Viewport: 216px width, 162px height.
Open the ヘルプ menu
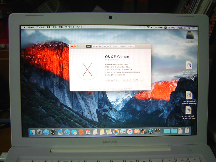80,27
